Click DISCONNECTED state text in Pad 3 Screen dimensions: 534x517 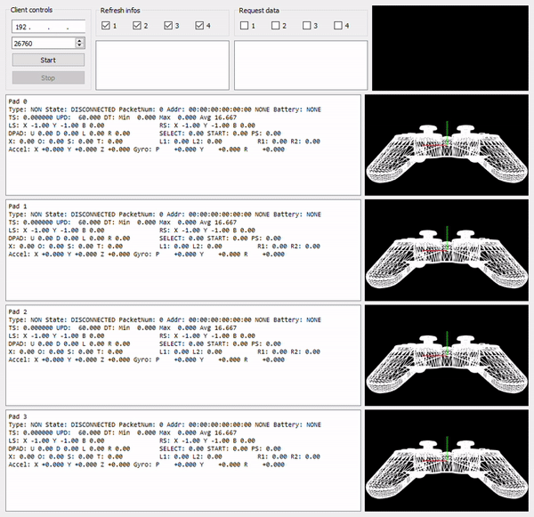tap(93, 424)
